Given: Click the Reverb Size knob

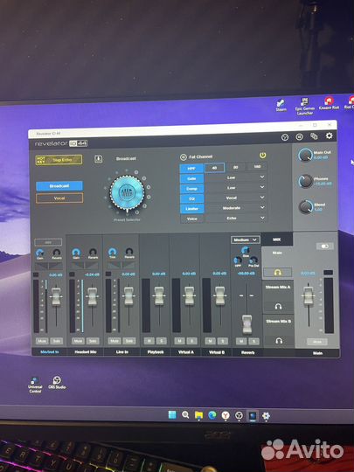Looking at the screenshot, I should (246, 250).
